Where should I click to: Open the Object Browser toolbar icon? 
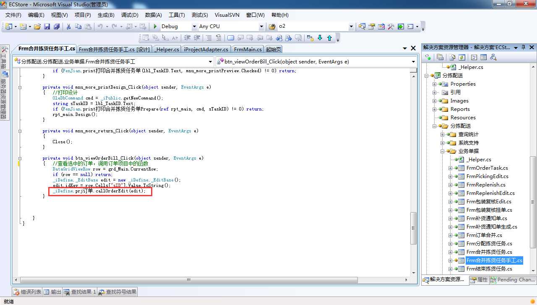[381, 26]
